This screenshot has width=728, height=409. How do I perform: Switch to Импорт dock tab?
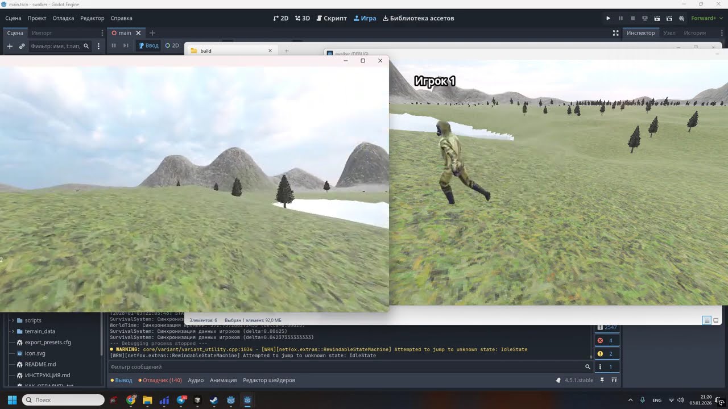(x=42, y=33)
